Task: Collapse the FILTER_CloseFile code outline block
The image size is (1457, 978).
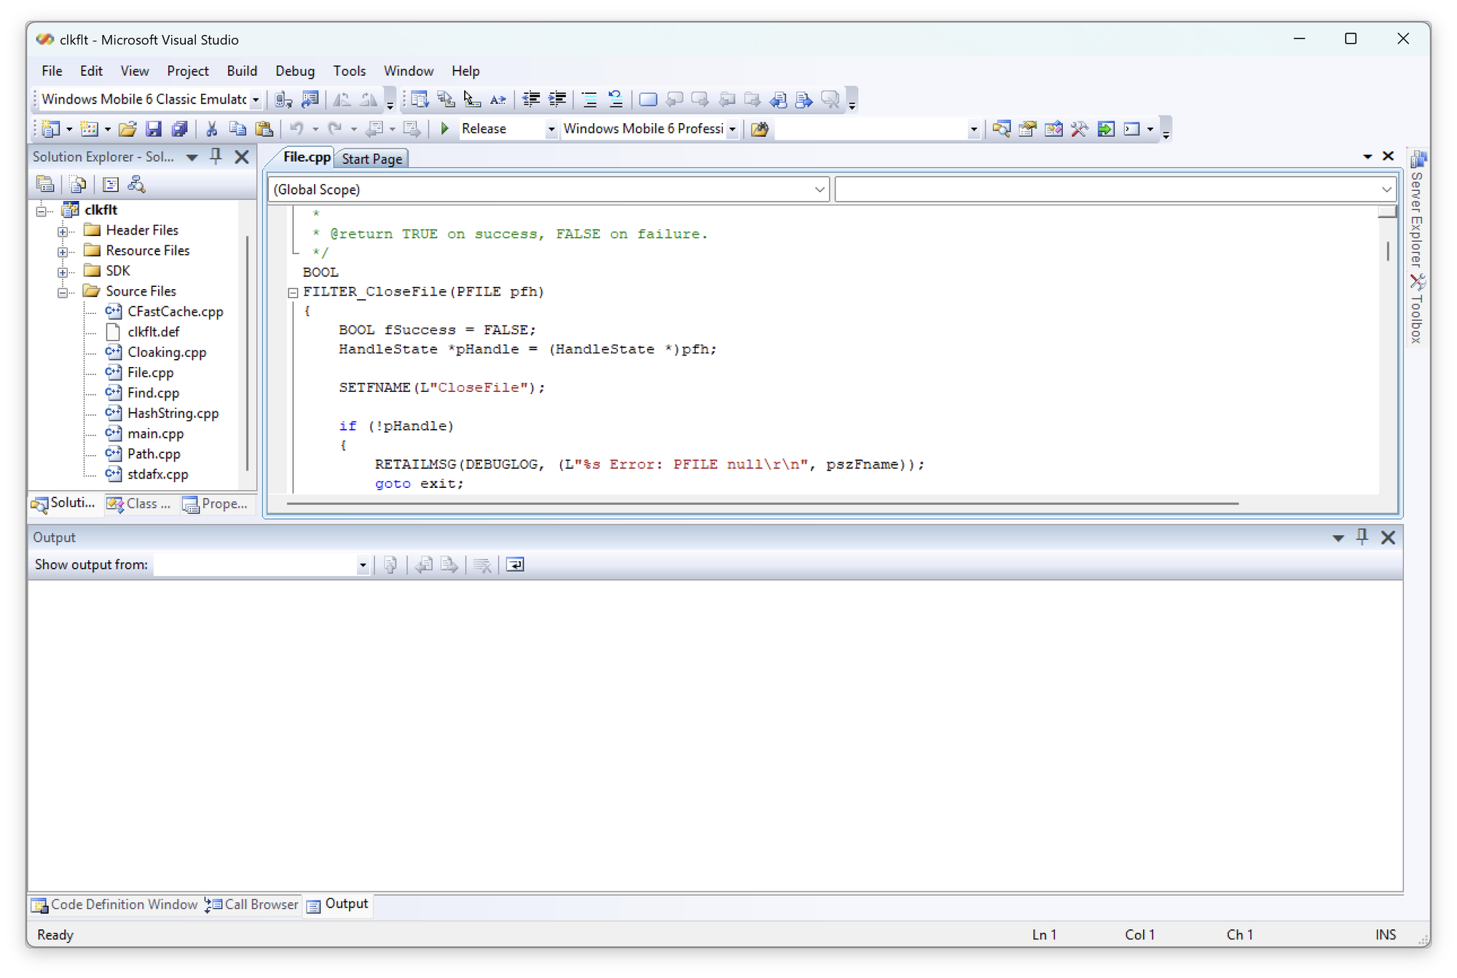Action: pyautogui.click(x=293, y=293)
